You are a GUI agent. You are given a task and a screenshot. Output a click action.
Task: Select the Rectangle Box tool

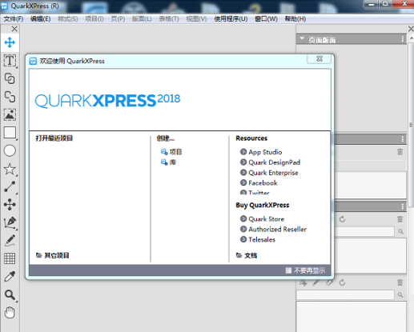(10, 133)
